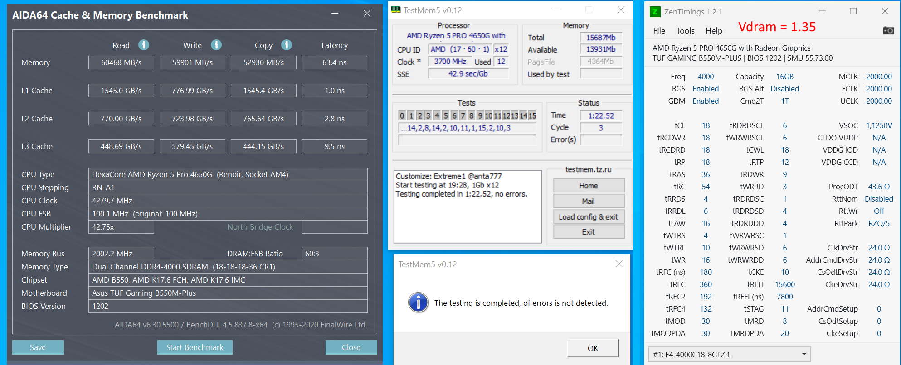
Task: Click the CPU Type field HexaCore AMD Ryzen
Action: [x=228, y=174]
